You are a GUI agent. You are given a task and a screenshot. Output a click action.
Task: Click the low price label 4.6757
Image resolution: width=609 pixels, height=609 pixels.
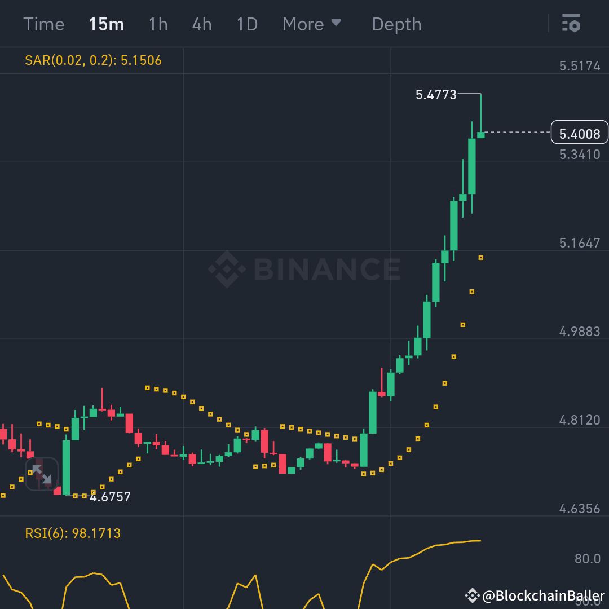point(111,497)
